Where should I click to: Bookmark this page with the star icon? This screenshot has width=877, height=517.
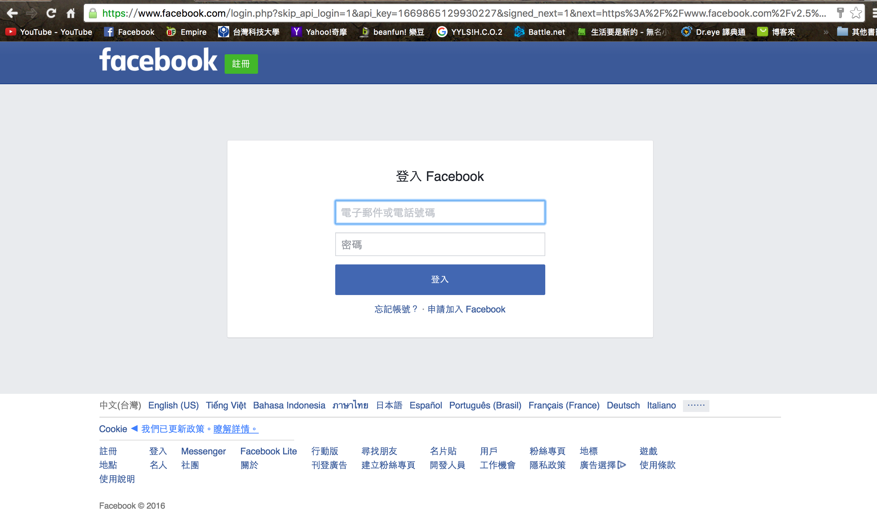tap(855, 13)
